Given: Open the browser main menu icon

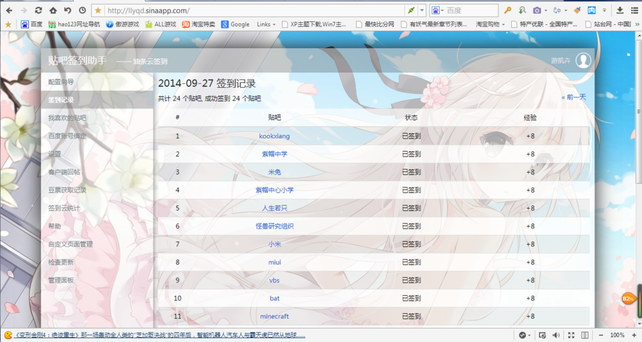Looking at the screenshot, I should click(x=635, y=10).
